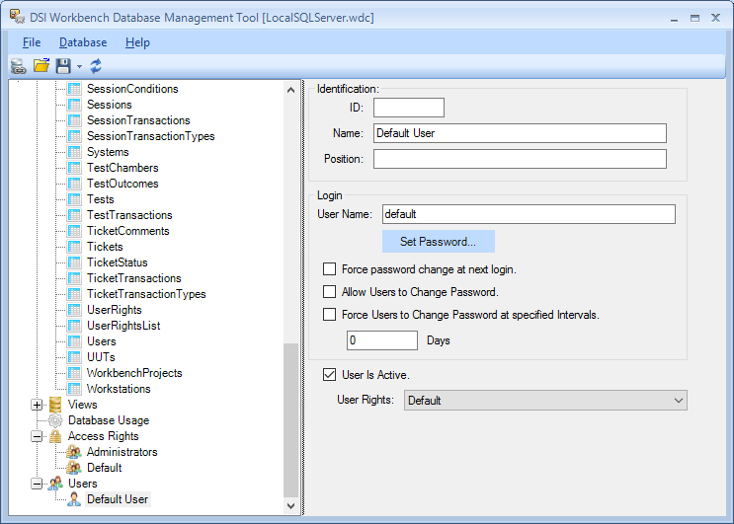The width and height of the screenshot is (734, 524).
Task: Click the Administrators group icon
Action: (x=74, y=452)
